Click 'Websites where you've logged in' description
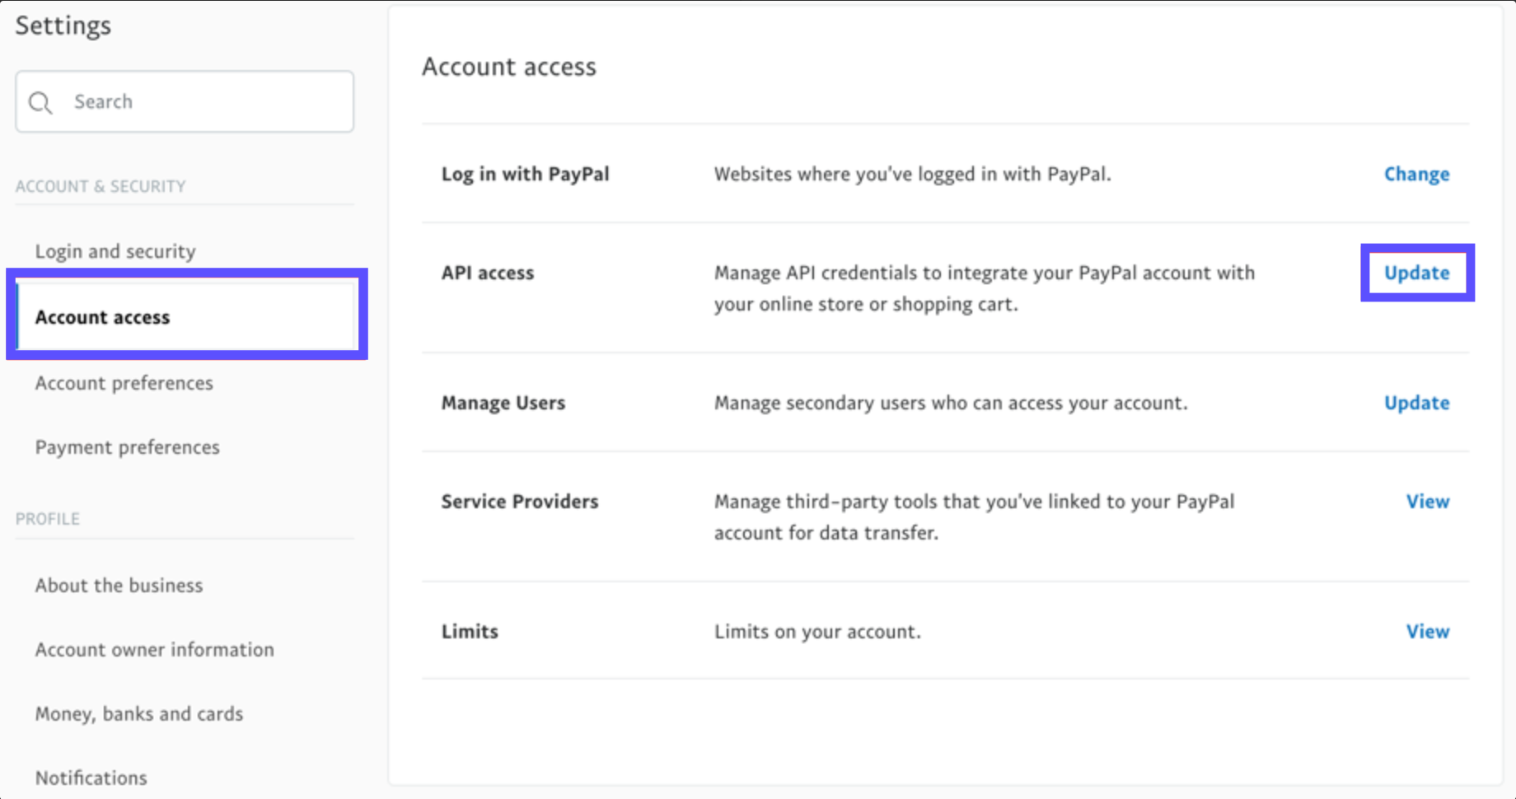This screenshot has height=799, width=1516. click(912, 175)
